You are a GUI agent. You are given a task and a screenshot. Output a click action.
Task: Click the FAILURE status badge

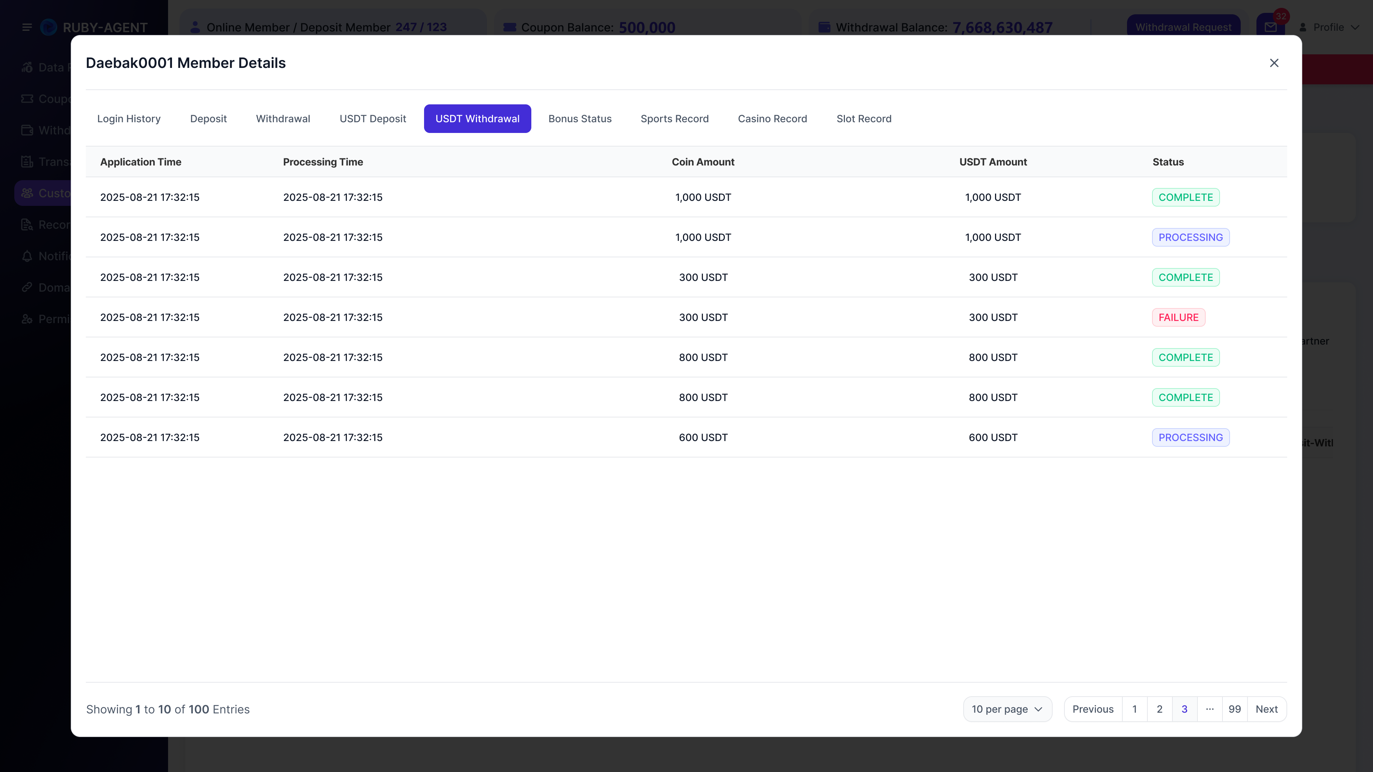click(x=1178, y=317)
